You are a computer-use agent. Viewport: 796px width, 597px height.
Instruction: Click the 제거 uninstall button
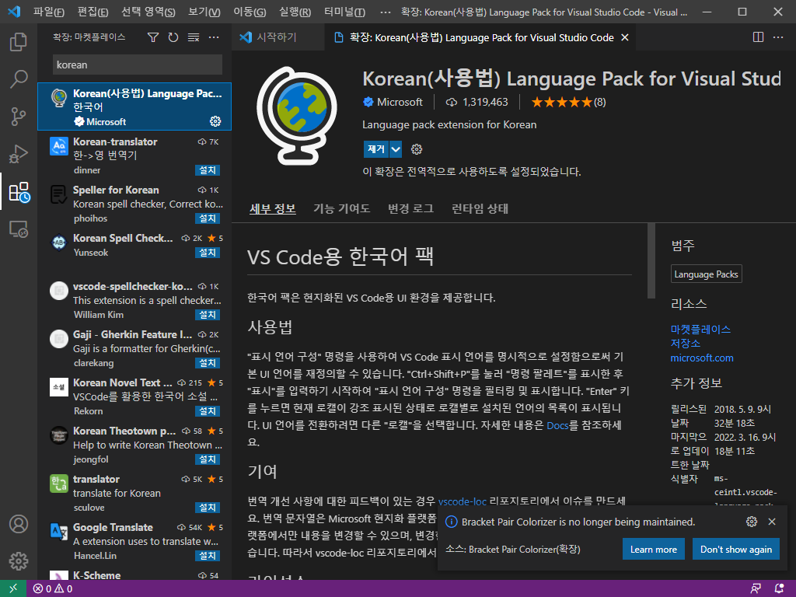[x=376, y=149]
